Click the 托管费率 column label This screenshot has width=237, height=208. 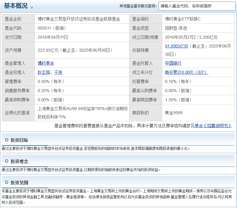coord(140,82)
